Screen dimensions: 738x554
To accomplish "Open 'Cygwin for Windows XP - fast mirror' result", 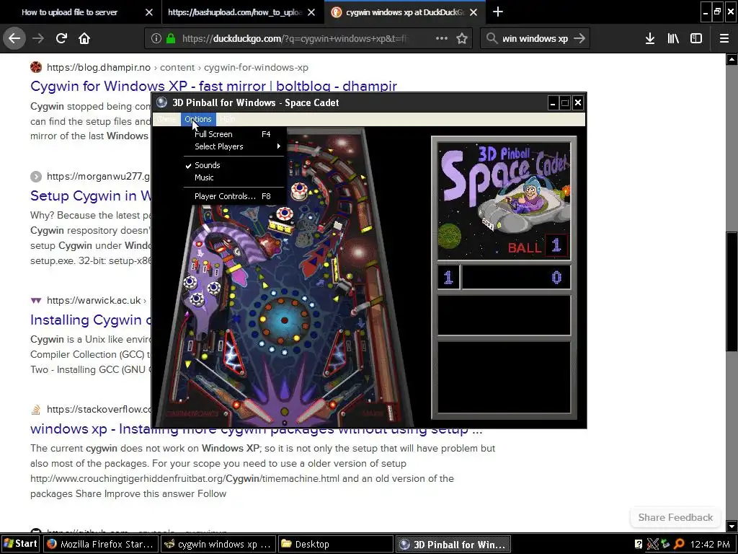I will 213,87.
